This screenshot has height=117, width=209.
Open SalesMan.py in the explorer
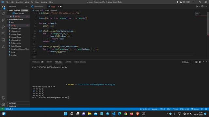(x=16, y=46)
